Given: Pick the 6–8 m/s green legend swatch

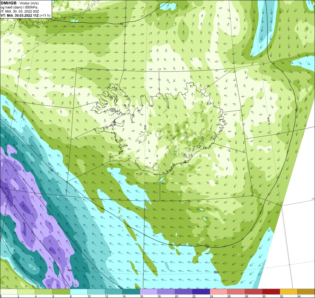Looking at the screenshot, I should [x=61, y=292].
